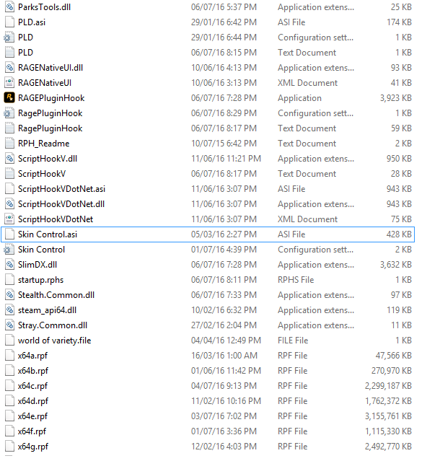Click the world of variety.file icon

(9, 341)
